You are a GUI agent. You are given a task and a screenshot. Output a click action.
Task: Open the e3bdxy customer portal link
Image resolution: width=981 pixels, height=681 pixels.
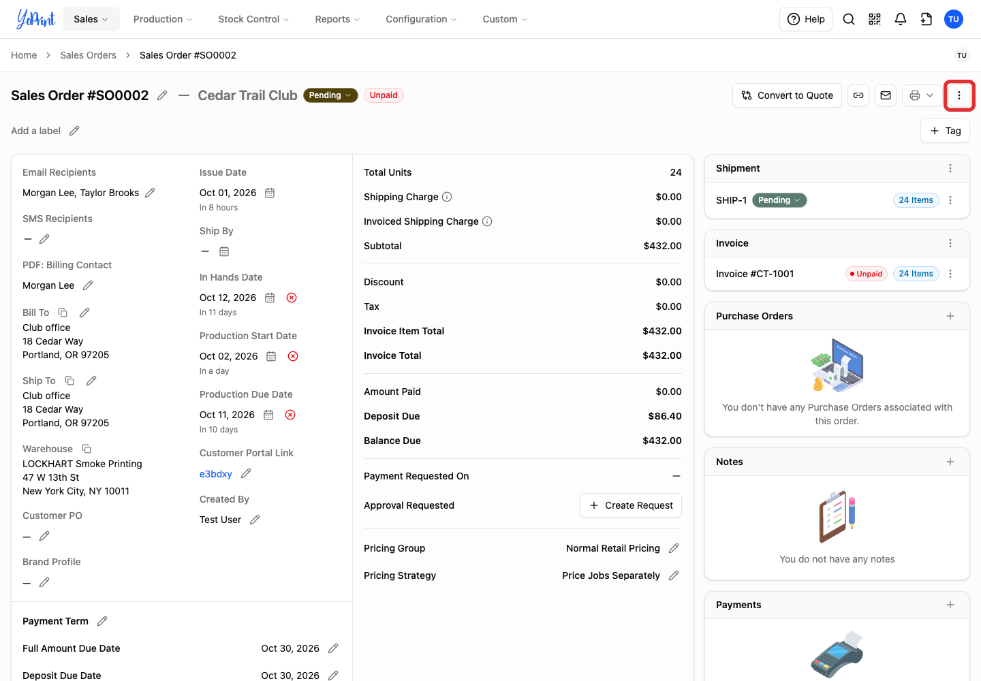216,474
